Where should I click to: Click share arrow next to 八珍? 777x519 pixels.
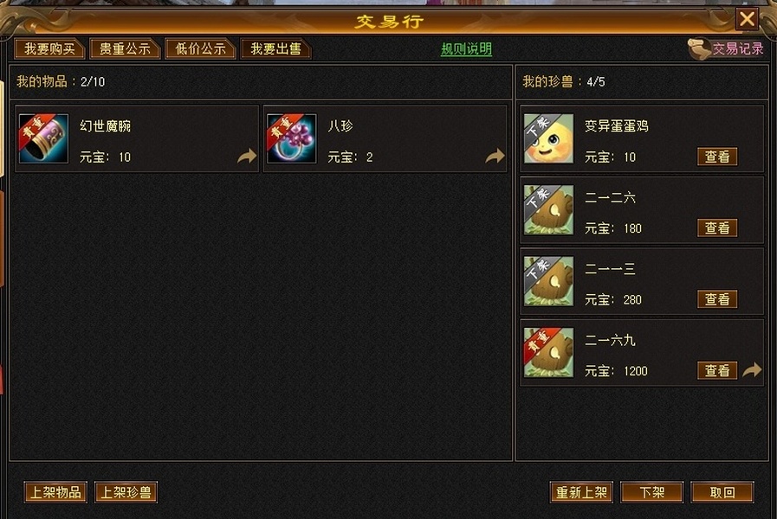[x=495, y=156]
